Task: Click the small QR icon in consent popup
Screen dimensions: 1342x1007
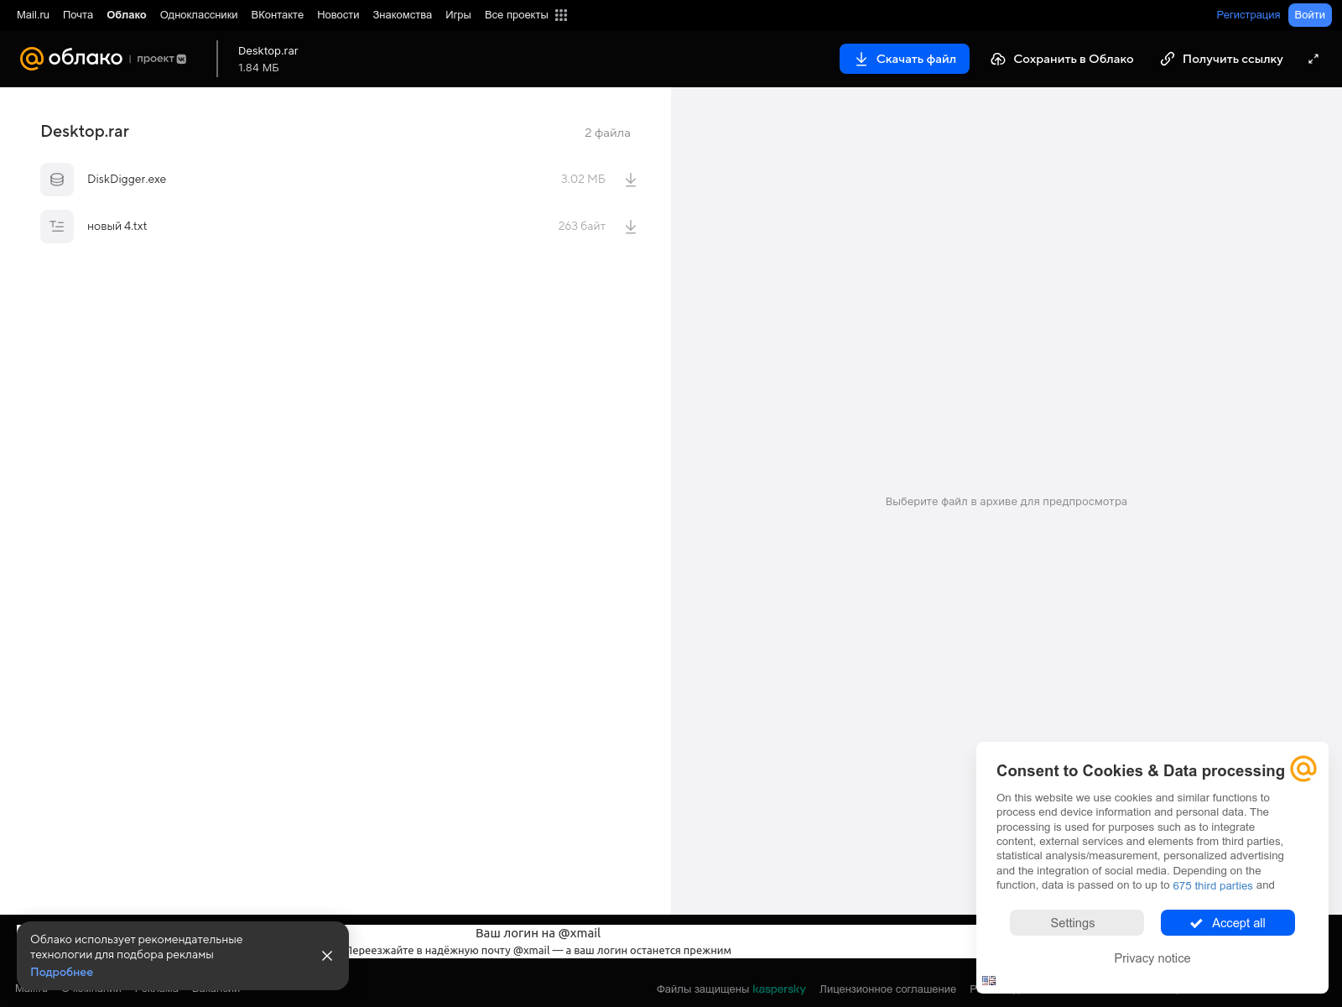Action: coord(989,980)
